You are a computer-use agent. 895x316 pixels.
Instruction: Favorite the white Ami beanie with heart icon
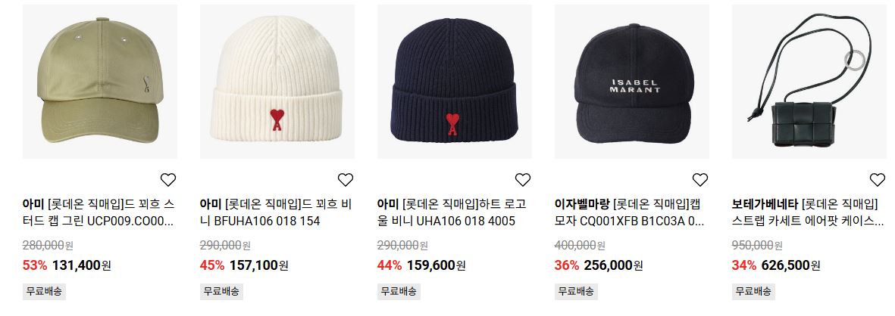346,180
